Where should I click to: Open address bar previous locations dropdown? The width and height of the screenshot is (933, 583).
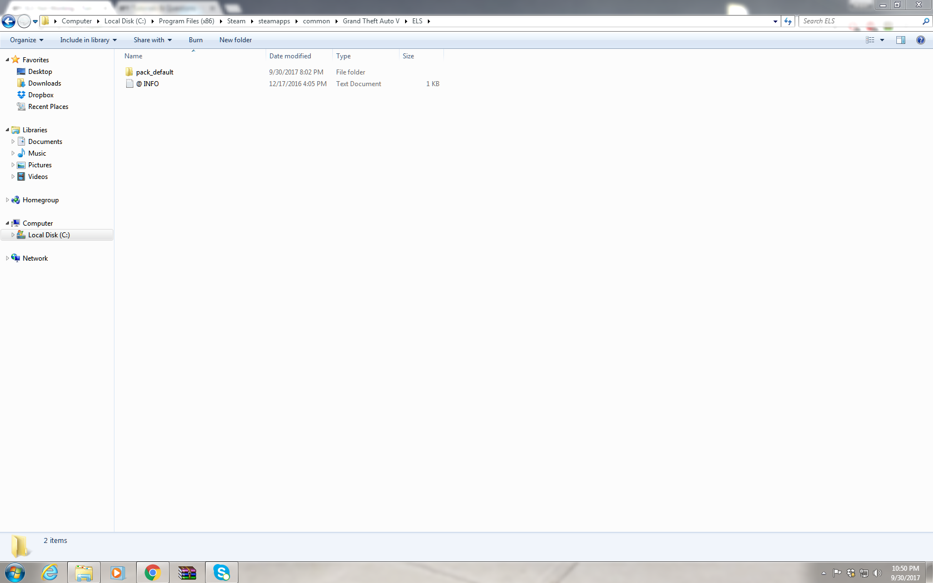[775, 21]
